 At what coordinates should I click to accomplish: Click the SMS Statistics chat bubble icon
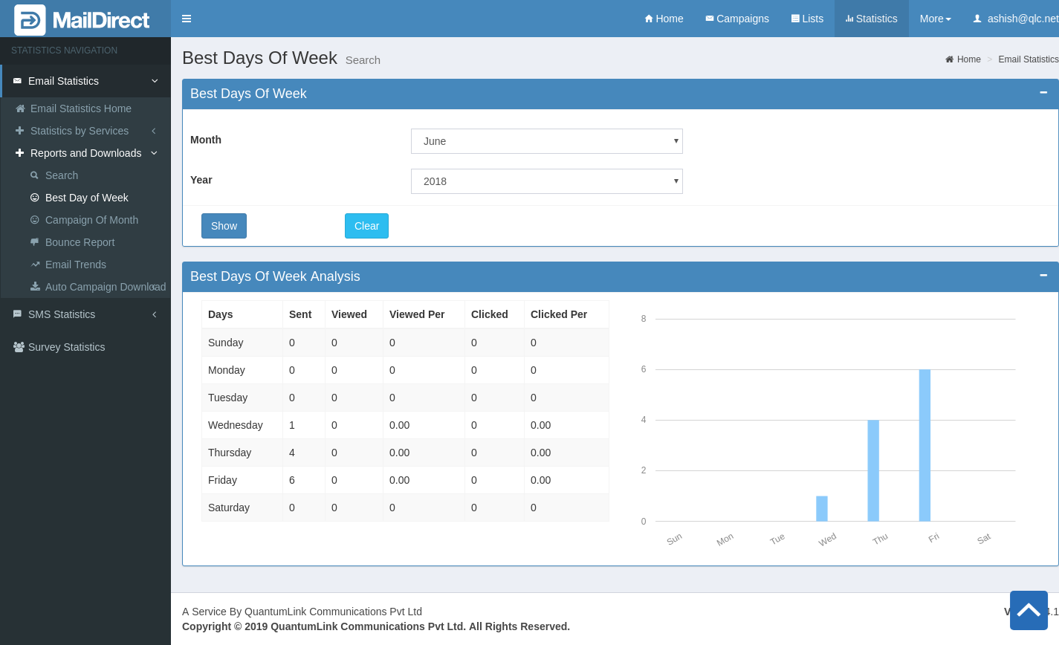click(17, 314)
